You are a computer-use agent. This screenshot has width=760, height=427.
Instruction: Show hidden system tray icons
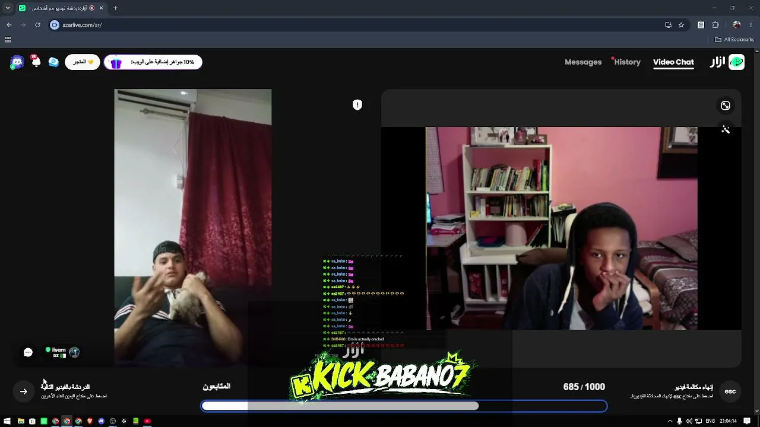pos(670,421)
